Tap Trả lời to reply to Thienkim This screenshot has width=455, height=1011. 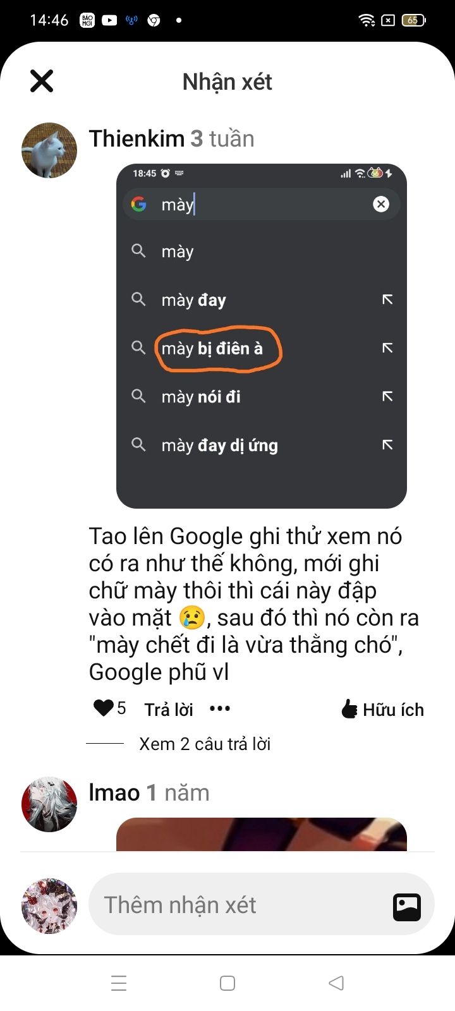click(x=169, y=710)
